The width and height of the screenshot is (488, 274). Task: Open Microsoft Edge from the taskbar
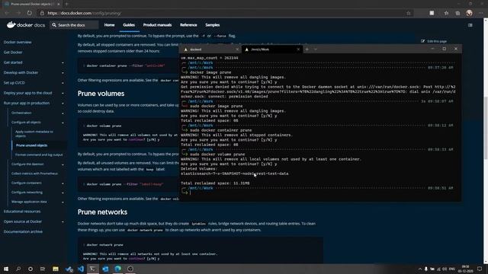[x=117, y=269]
